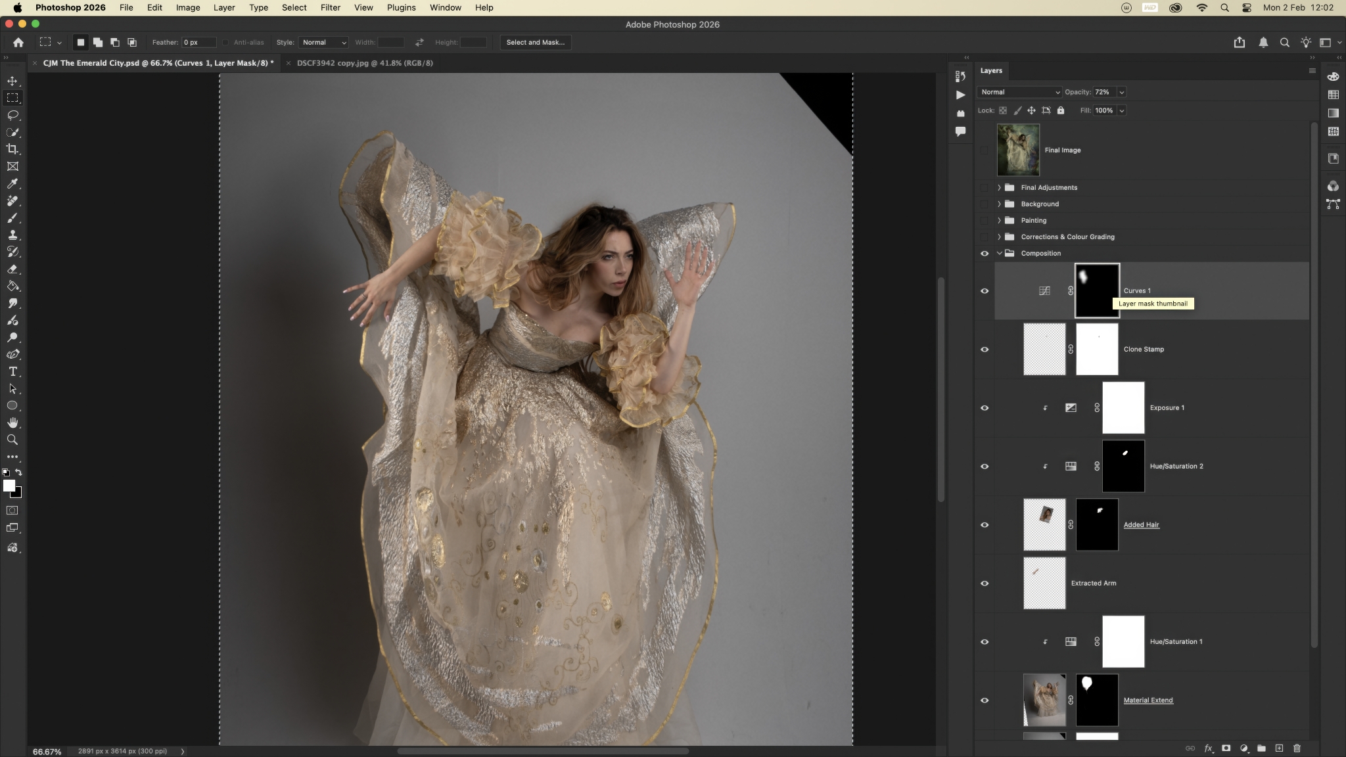This screenshot has height=757, width=1346.
Task: Click the Feather input field
Action: 198,42
